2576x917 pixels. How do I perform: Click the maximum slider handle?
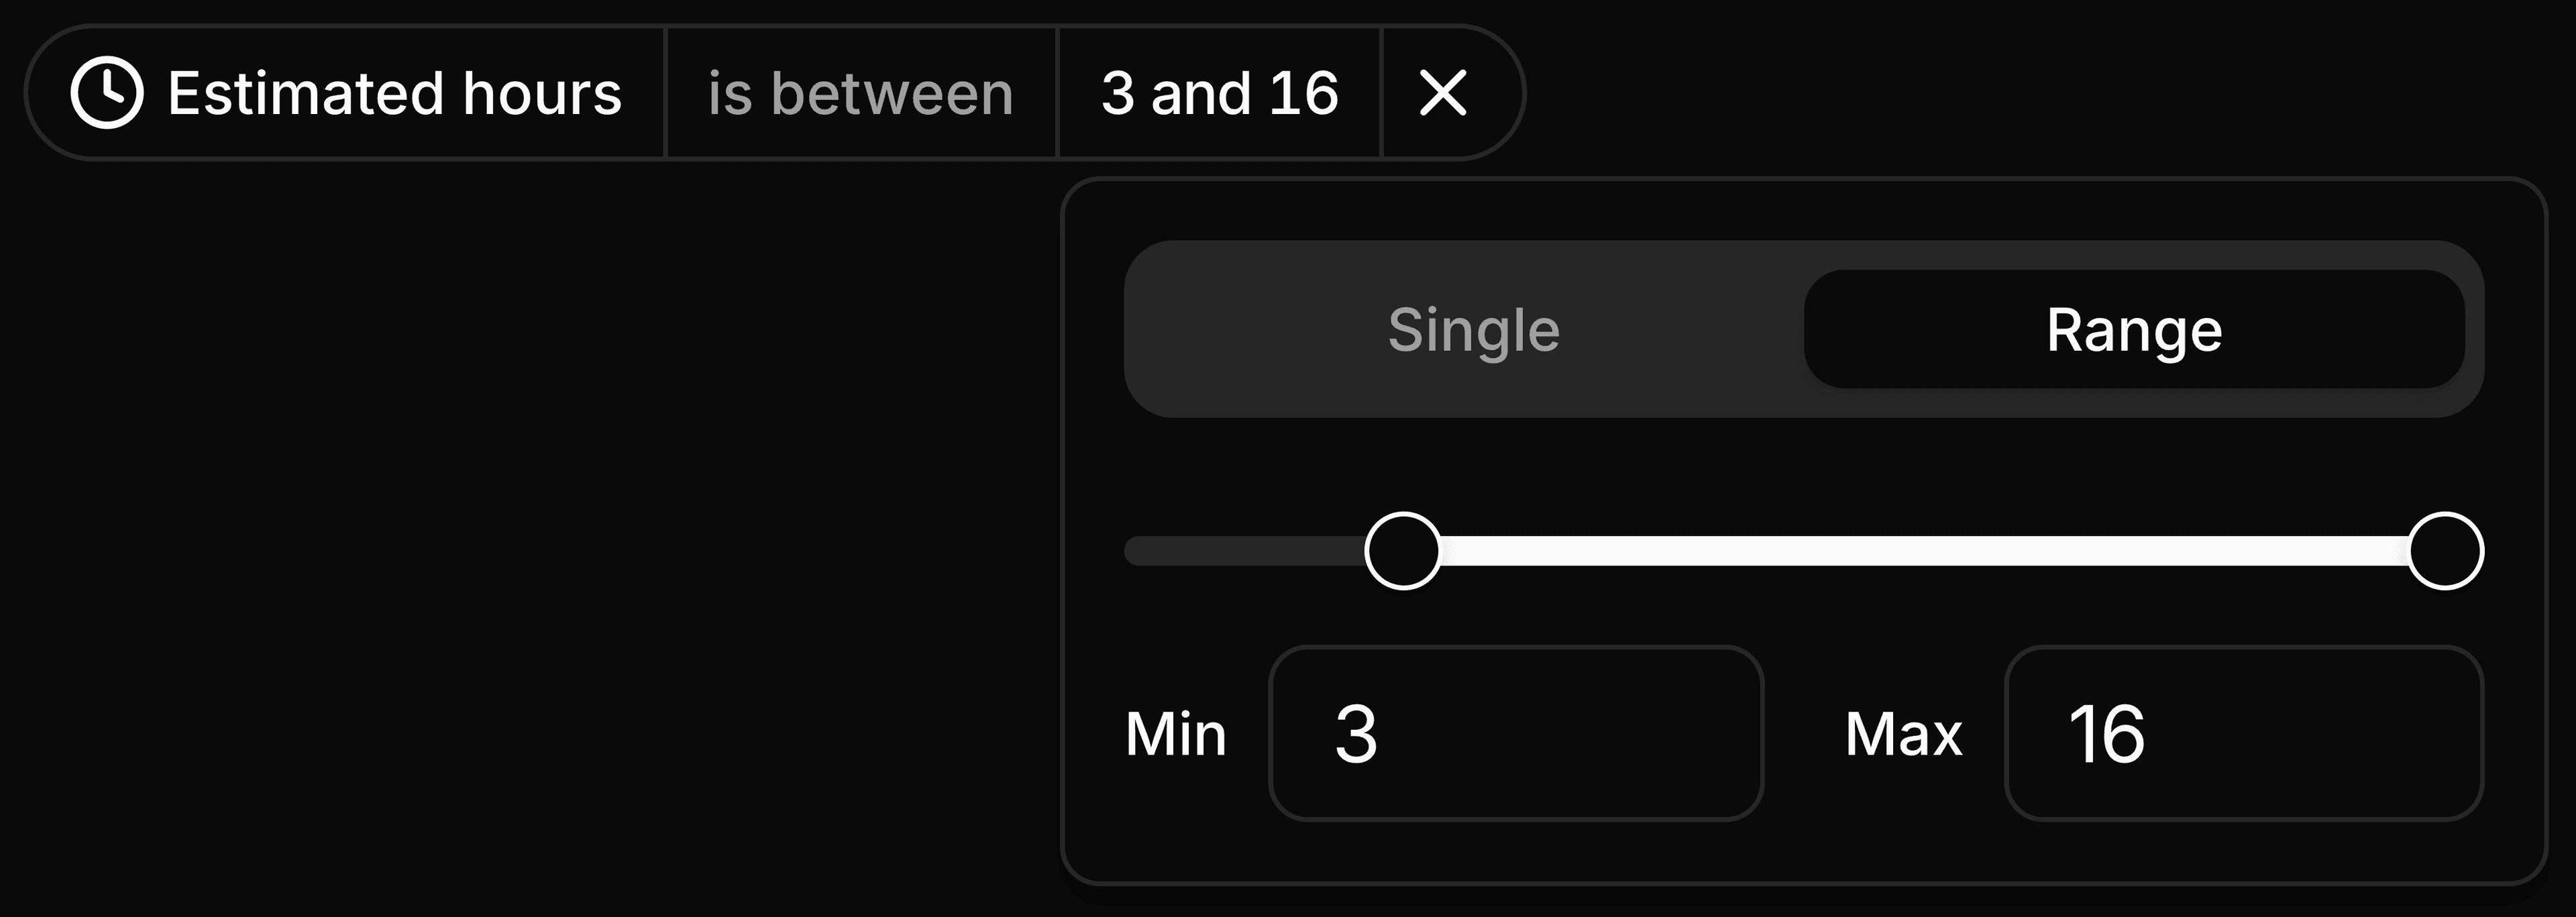tap(2445, 551)
